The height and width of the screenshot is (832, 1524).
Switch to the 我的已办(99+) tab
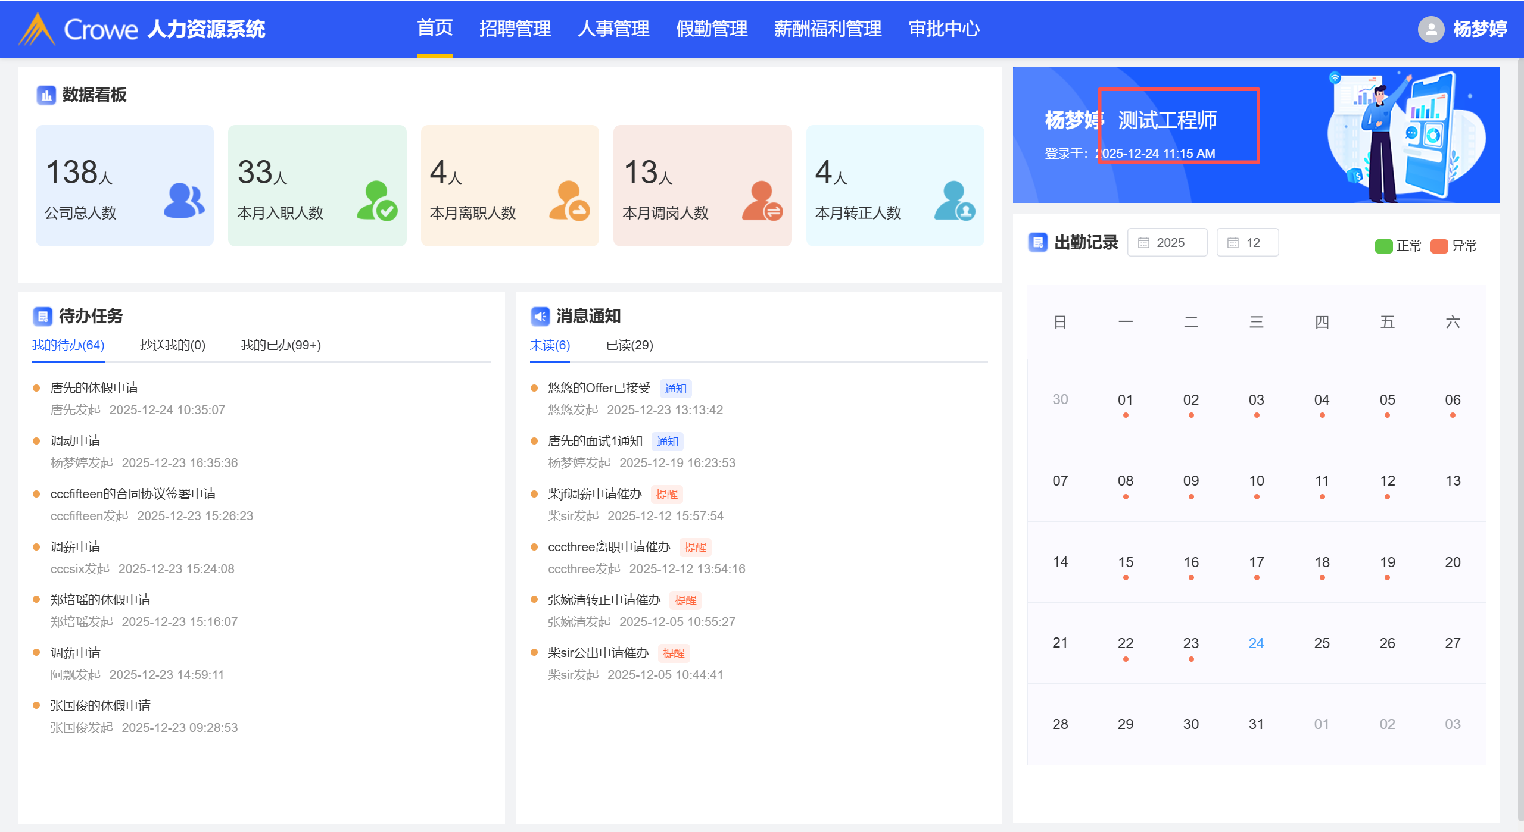pyautogui.click(x=281, y=345)
